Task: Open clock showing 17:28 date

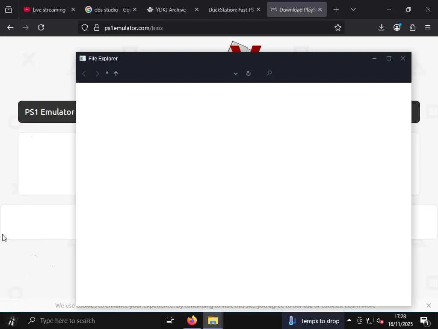Action: pos(400,320)
